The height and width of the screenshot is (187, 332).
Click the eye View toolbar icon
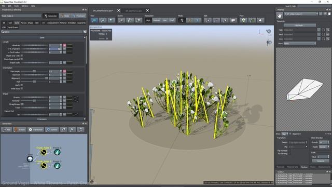pos(103,20)
